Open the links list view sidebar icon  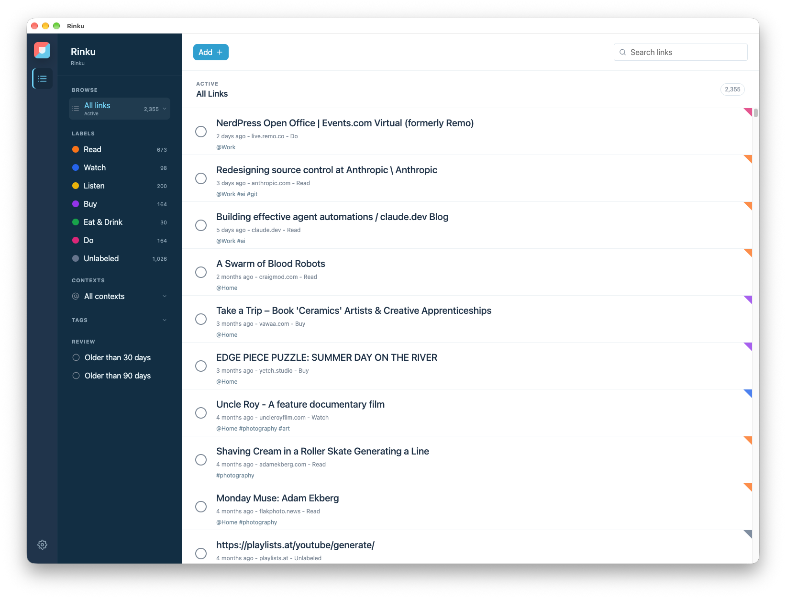(43, 78)
